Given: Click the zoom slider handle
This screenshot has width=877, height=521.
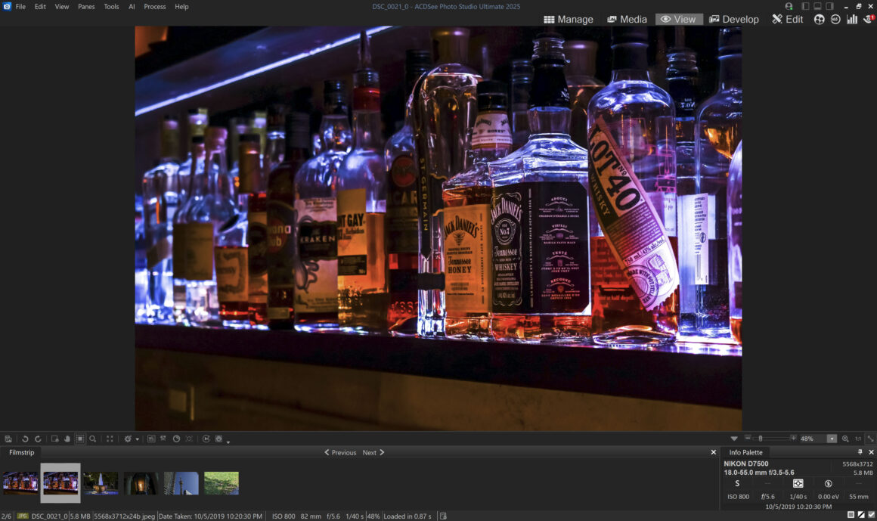Looking at the screenshot, I should (760, 439).
